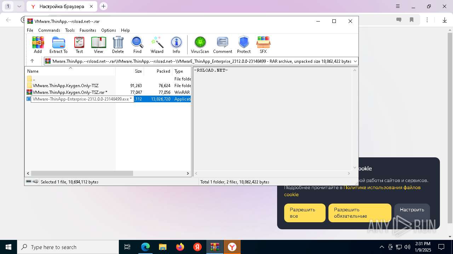Select the parent folder '..' row
Screen dimensions: 453x254
pos(108,79)
